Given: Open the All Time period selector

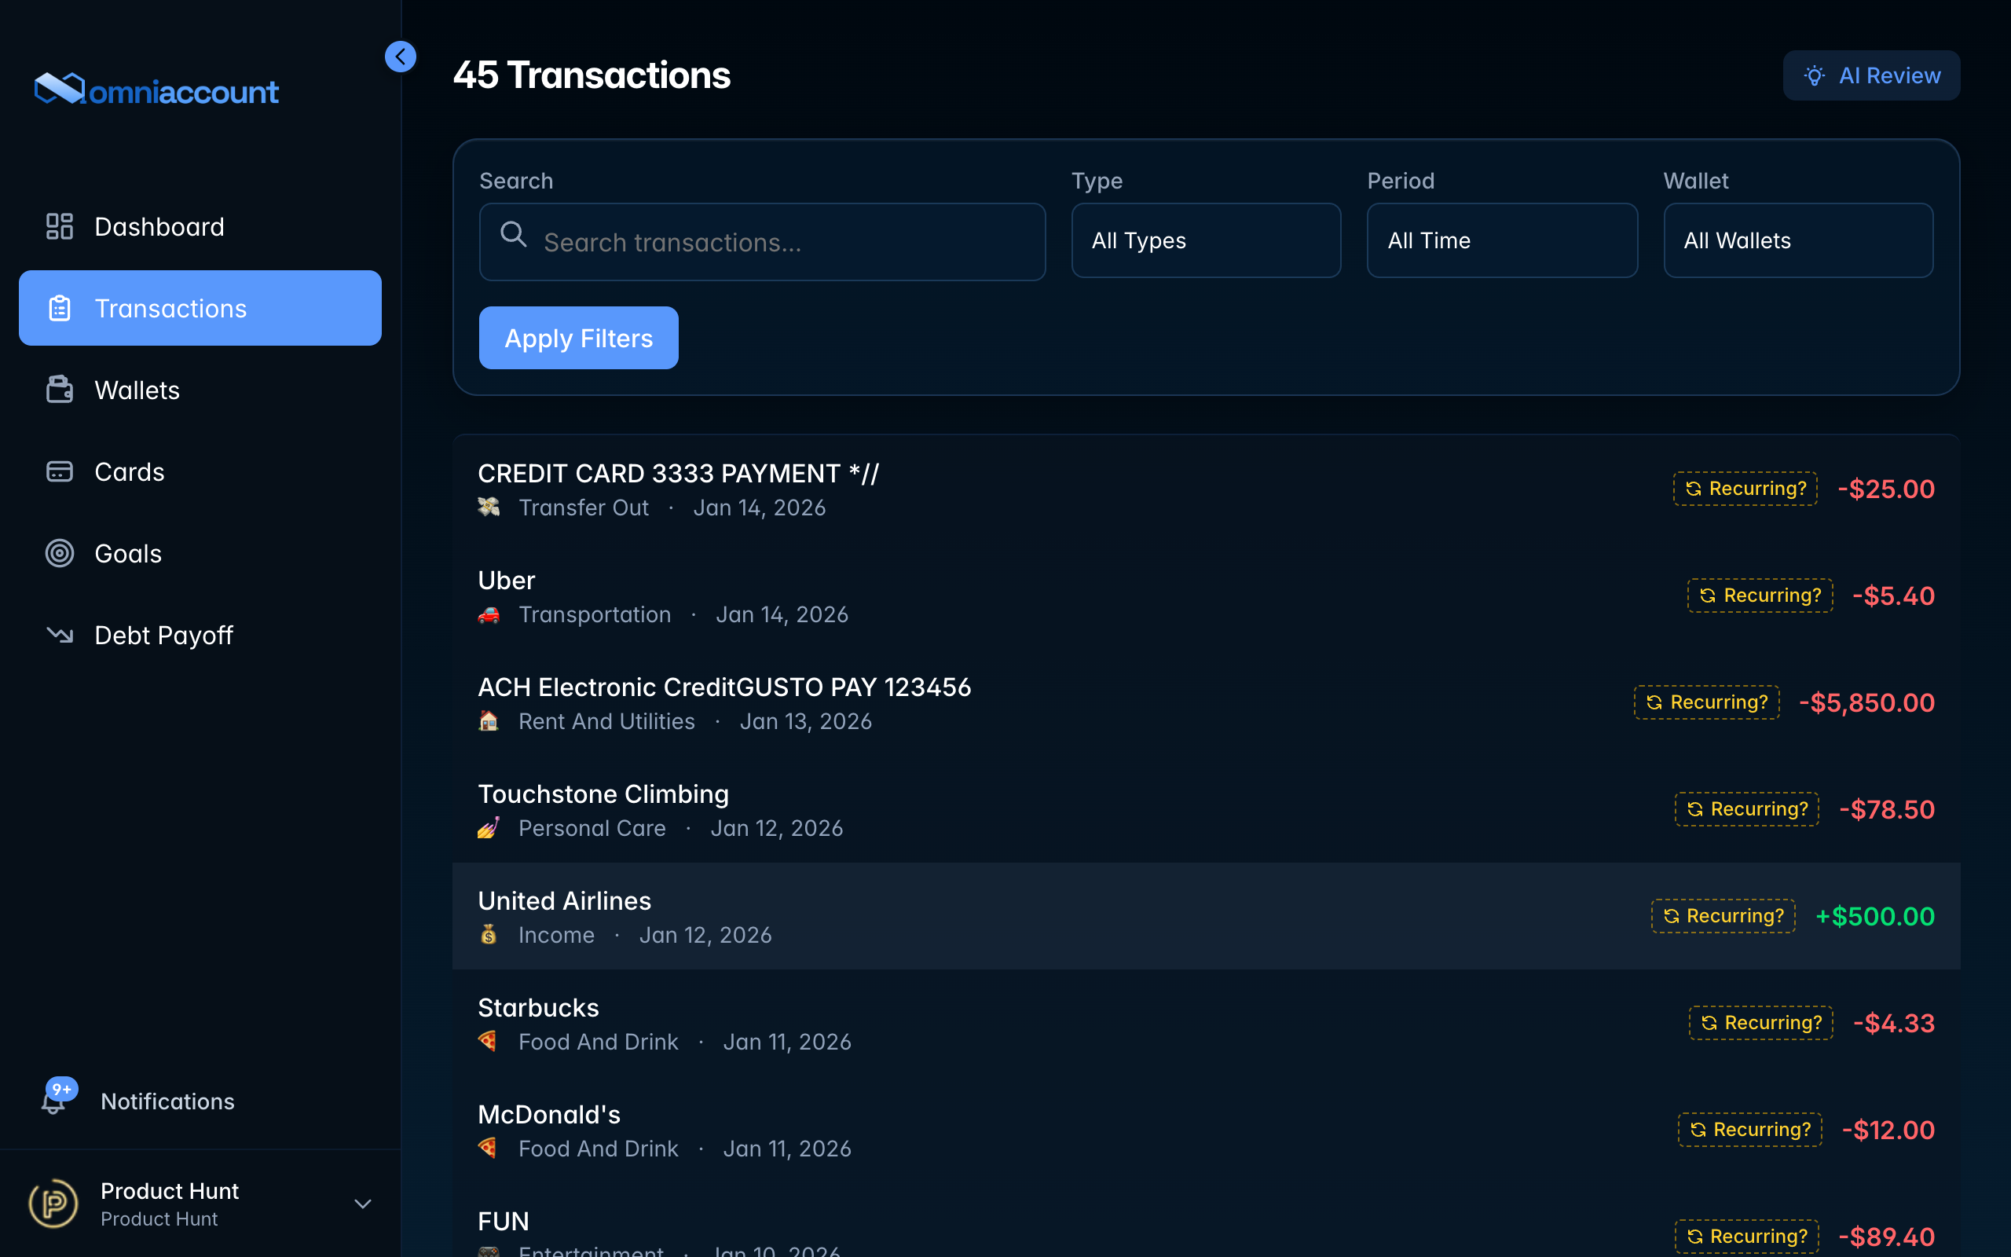Looking at the screenshot, I should coord(1500,240).
